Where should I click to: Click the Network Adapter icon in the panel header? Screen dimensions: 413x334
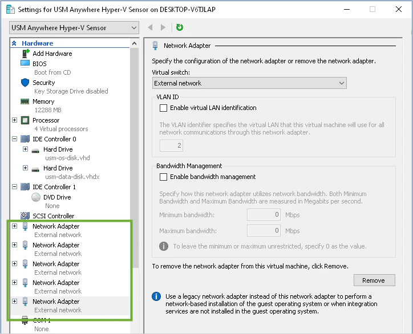(x=155, y=46)
